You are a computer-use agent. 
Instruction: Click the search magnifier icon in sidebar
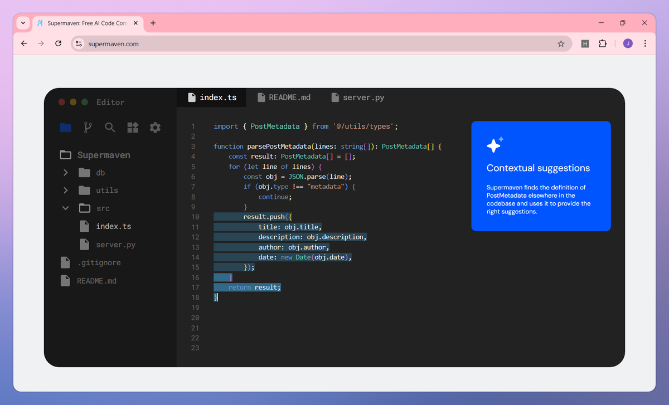(110, 128)
